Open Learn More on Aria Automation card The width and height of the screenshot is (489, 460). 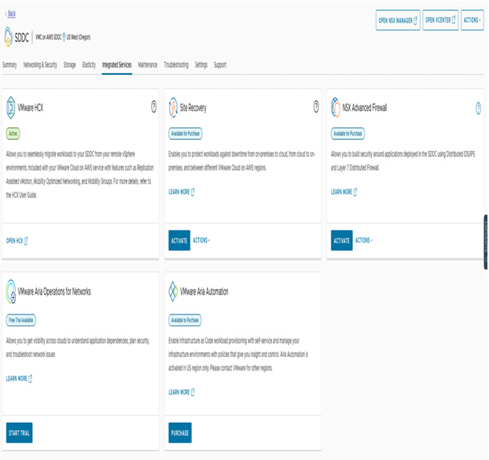pyautogui.click(x=182, y=392)
